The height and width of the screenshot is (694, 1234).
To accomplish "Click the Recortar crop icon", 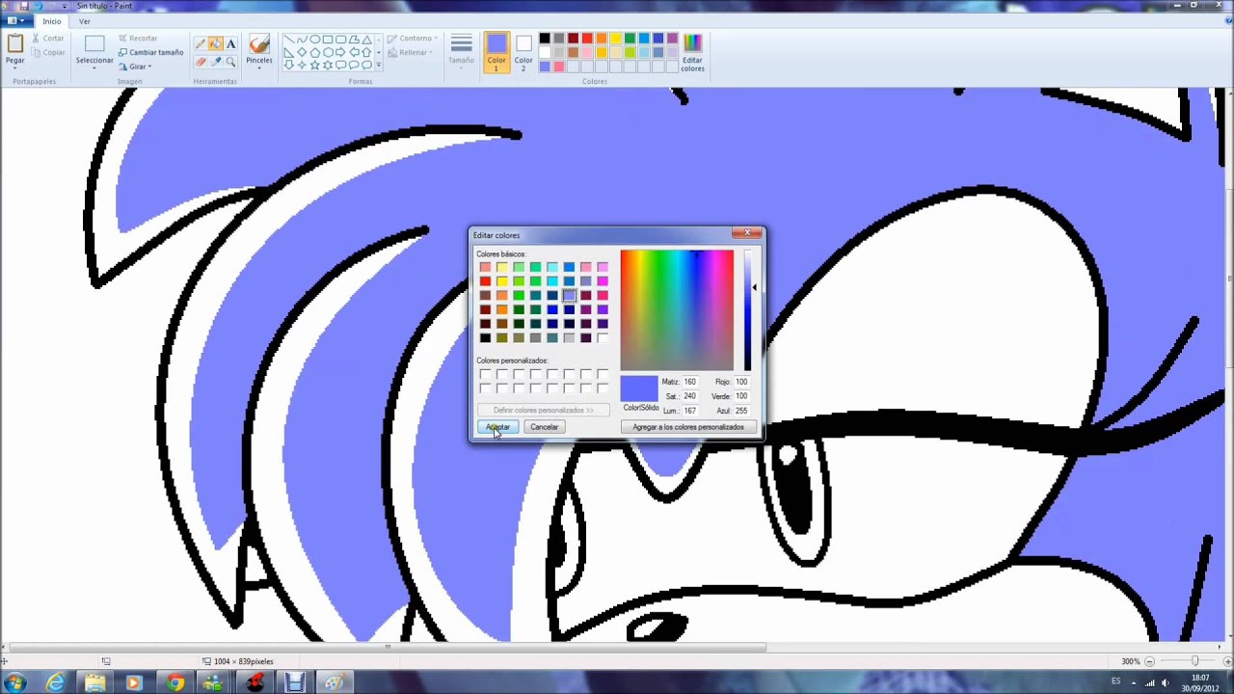I will point(122,39).
